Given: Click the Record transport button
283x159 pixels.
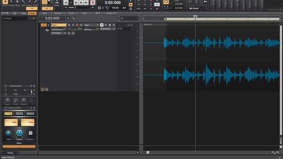Looking at the screenshot, I should point(93,3).
